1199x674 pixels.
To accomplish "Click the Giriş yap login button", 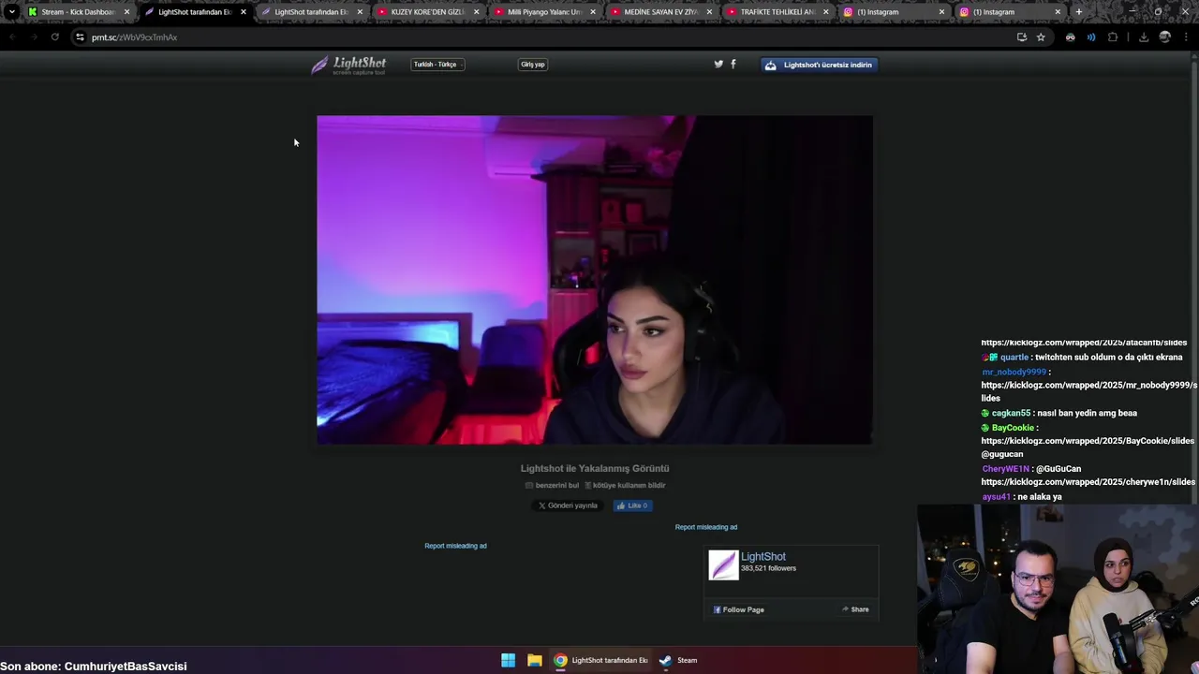I will pyautogui.click(x=533, y=65).
